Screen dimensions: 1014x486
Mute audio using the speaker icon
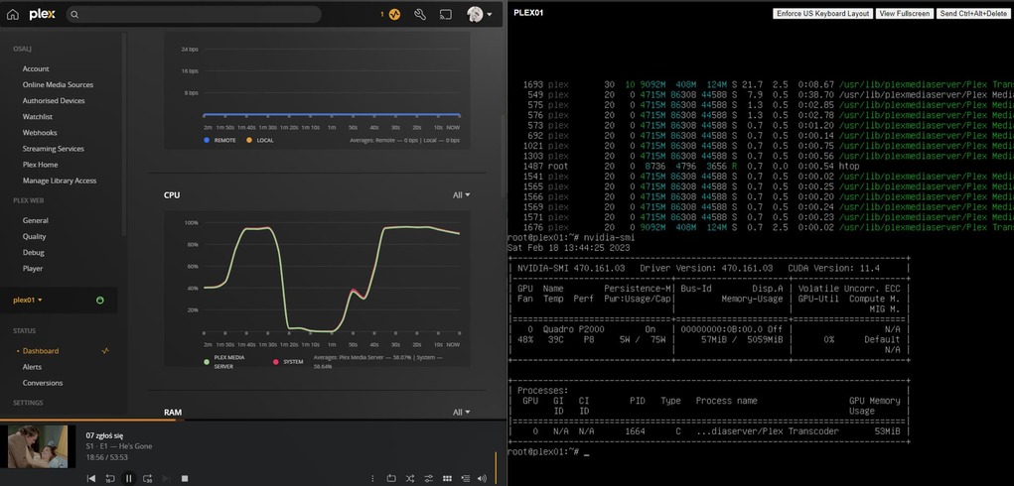pyautogui.click(x=482, y=478)
